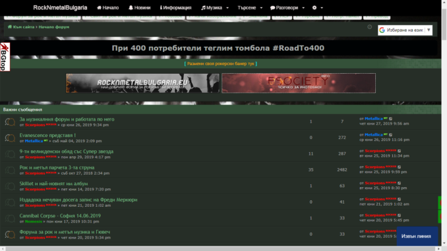Click the '#RoadTo400' announcement heading

tap(218, 48)
